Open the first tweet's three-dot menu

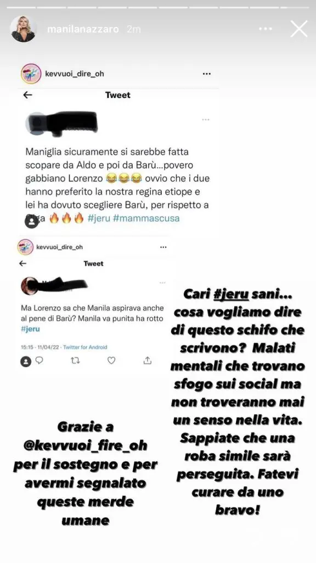pos(206,119)
